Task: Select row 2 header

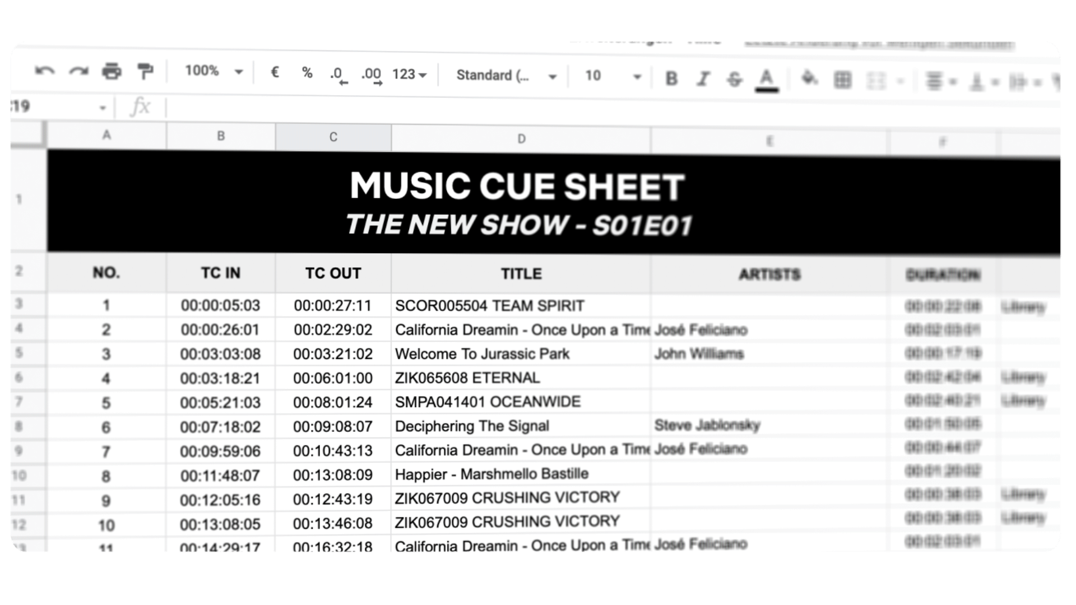Action: click(x=28, y=271)
